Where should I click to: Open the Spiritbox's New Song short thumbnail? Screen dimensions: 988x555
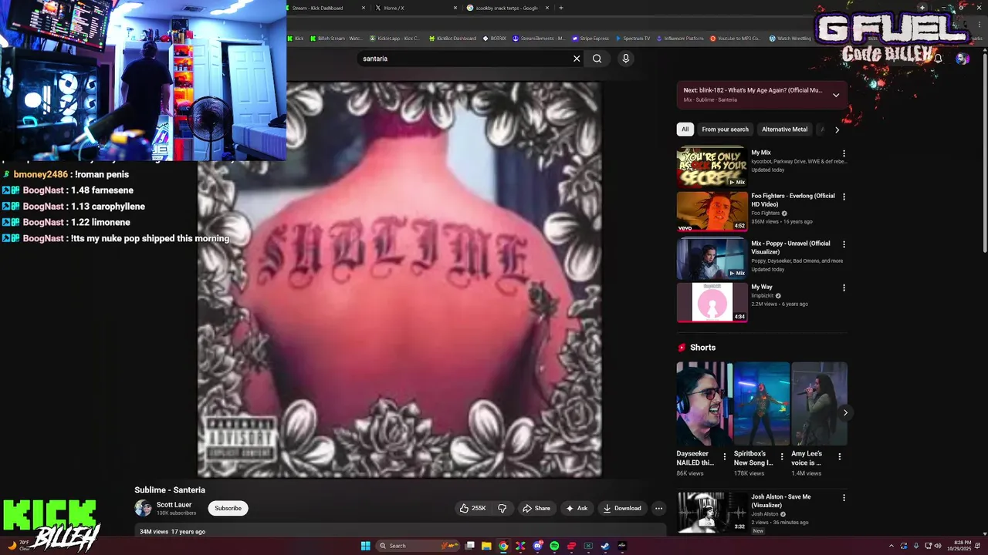tap(762, 404)
